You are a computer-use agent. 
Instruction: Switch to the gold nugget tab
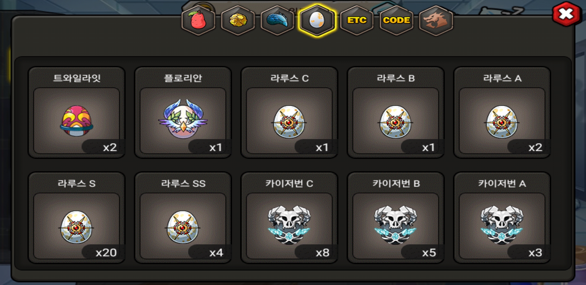(238, 21)
